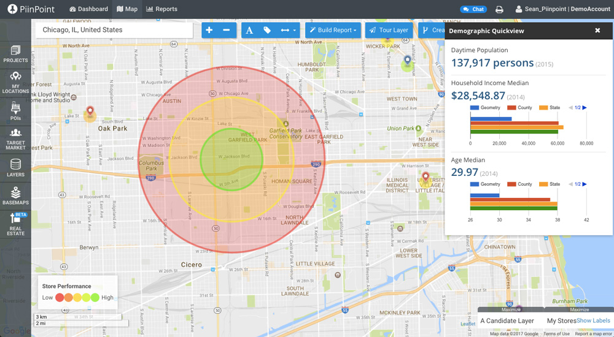
Task: Click the map zoom-in plus button
Action: coord(209,30)
